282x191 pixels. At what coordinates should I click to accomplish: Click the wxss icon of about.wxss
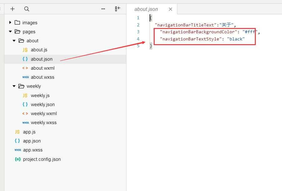point(26,77)
